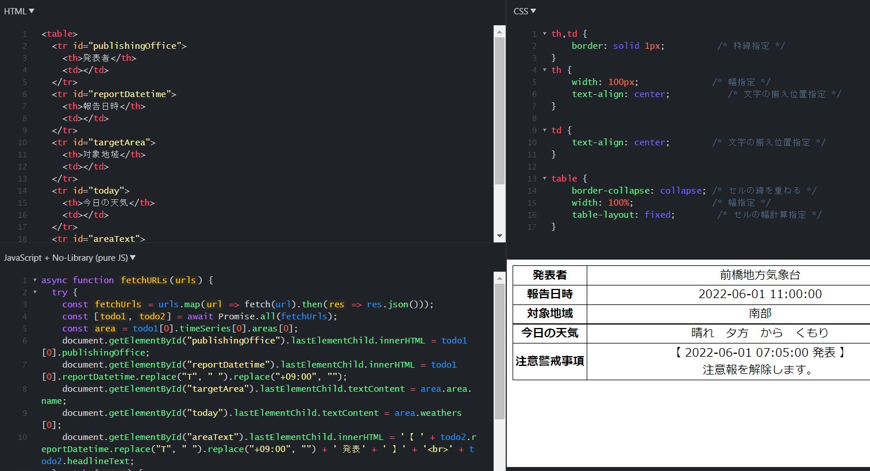Image resolution: width=870 pixels, height=471 pixels.
Task: Click the HTML panel vertical scrollbar thumb
Action: click(499, 109)
